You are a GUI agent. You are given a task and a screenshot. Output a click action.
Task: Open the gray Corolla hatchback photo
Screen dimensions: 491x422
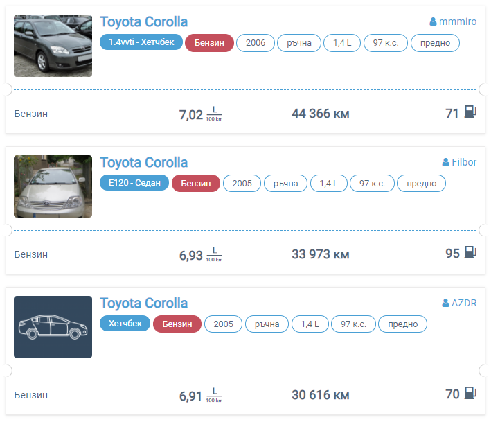coord(53,46)
